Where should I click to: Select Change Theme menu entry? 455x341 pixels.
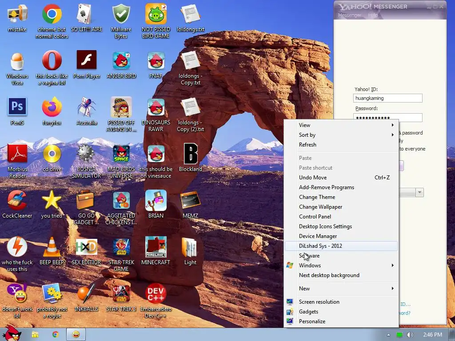(341, 197)
